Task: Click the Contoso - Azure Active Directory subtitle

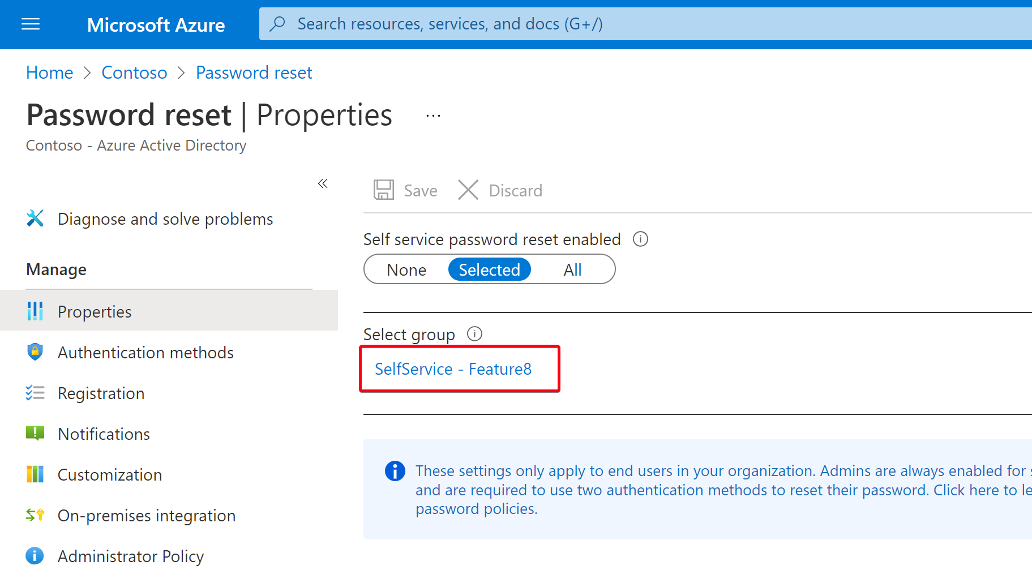Action: coord(136,145)
